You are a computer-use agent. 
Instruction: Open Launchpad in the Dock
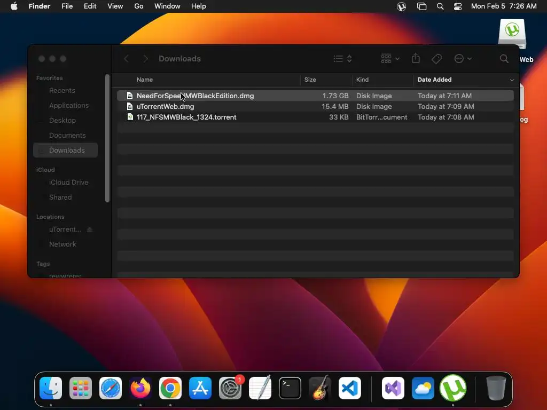tap(81, 388)
